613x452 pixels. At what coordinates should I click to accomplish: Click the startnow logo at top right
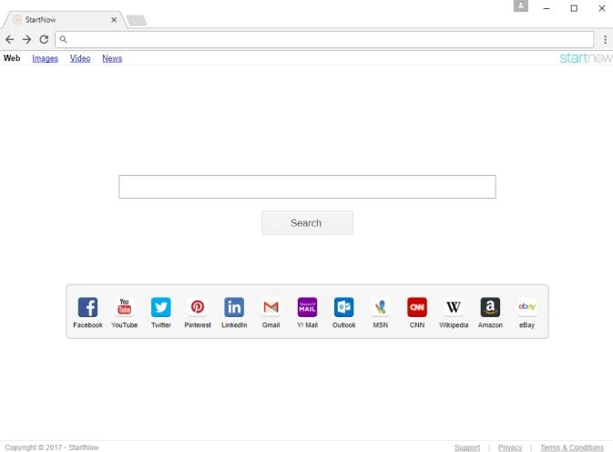point(586,58)
